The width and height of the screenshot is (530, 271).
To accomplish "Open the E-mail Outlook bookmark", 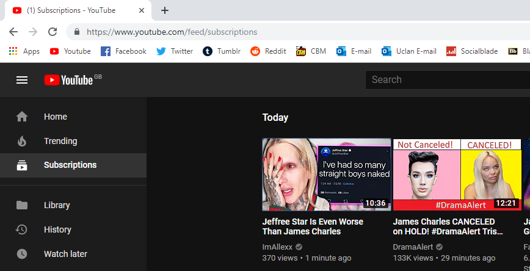I will coord(354,51).
